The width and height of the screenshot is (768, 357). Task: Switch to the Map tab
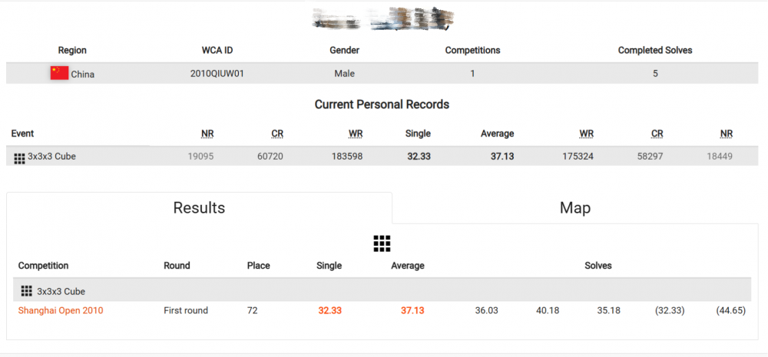[575, 207]
